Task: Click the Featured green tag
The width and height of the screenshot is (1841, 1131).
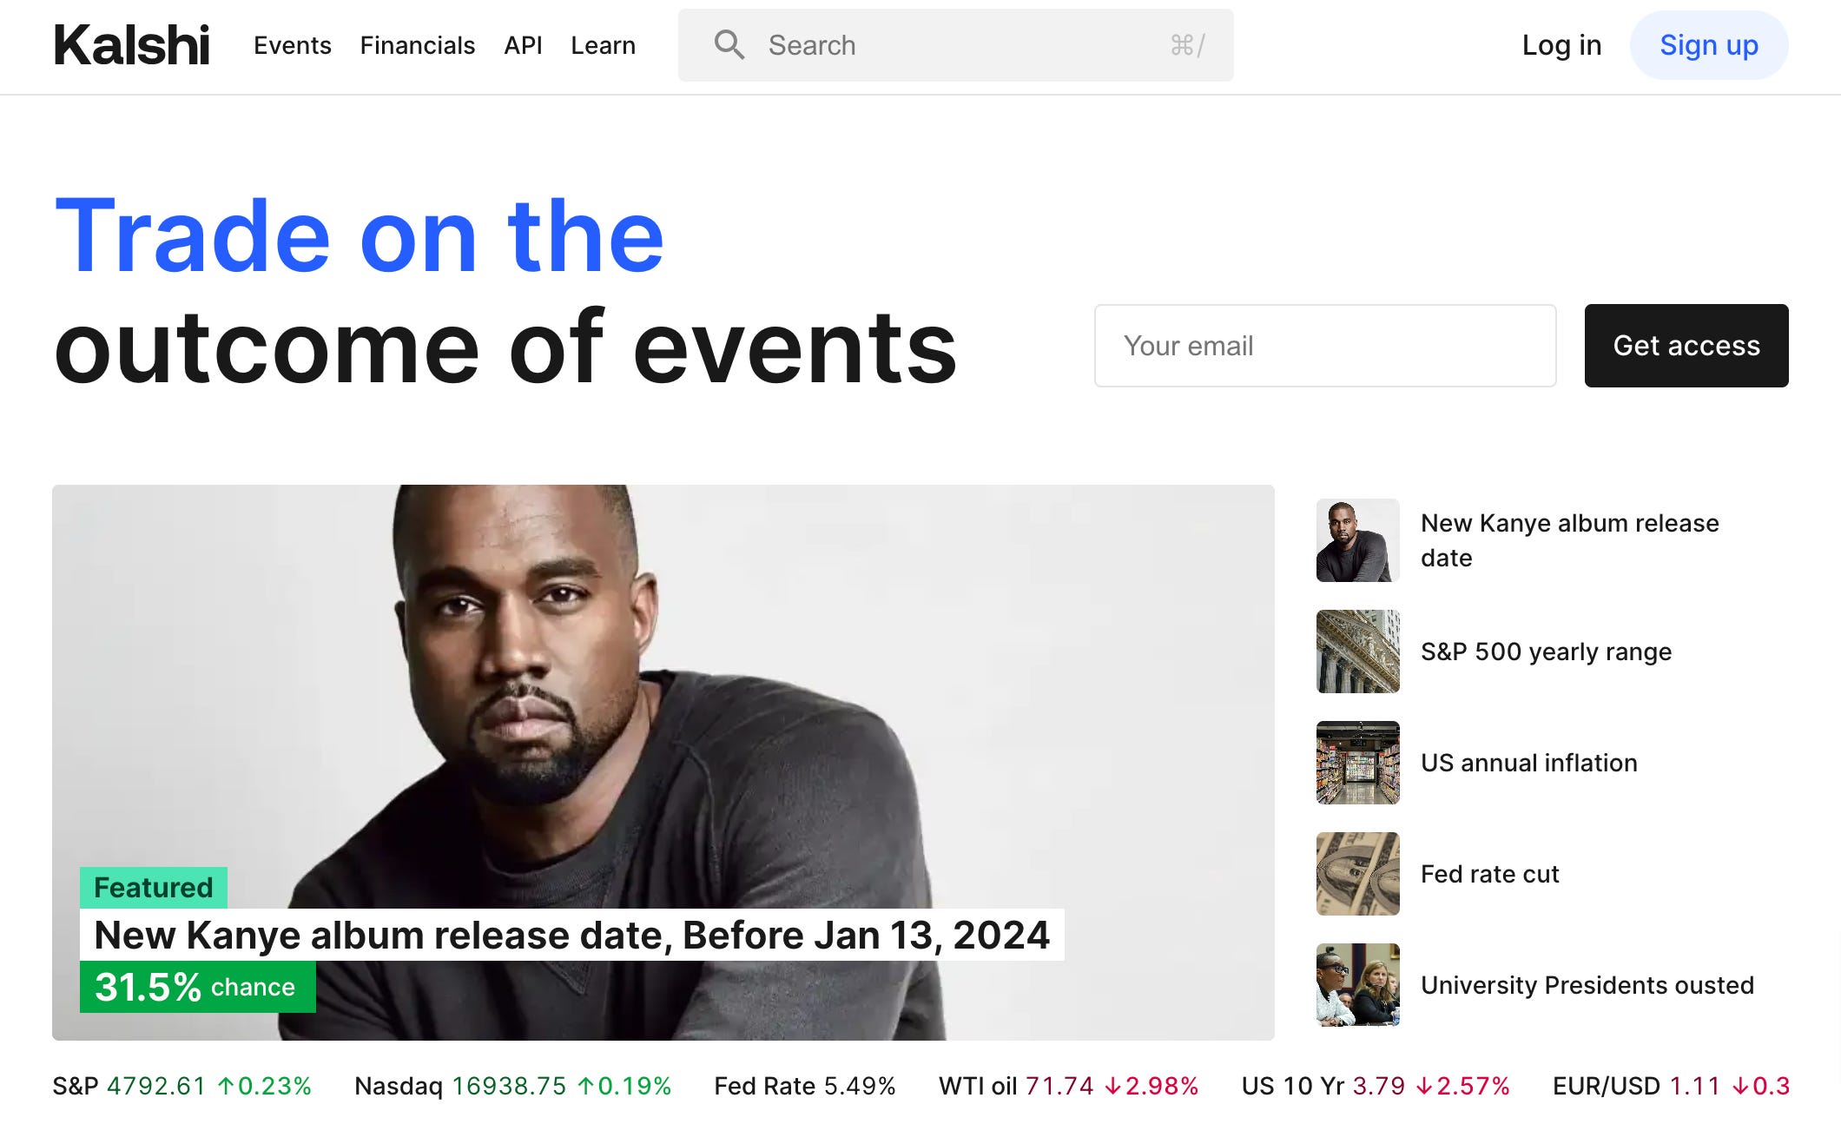Action: [x=154, y=888]
